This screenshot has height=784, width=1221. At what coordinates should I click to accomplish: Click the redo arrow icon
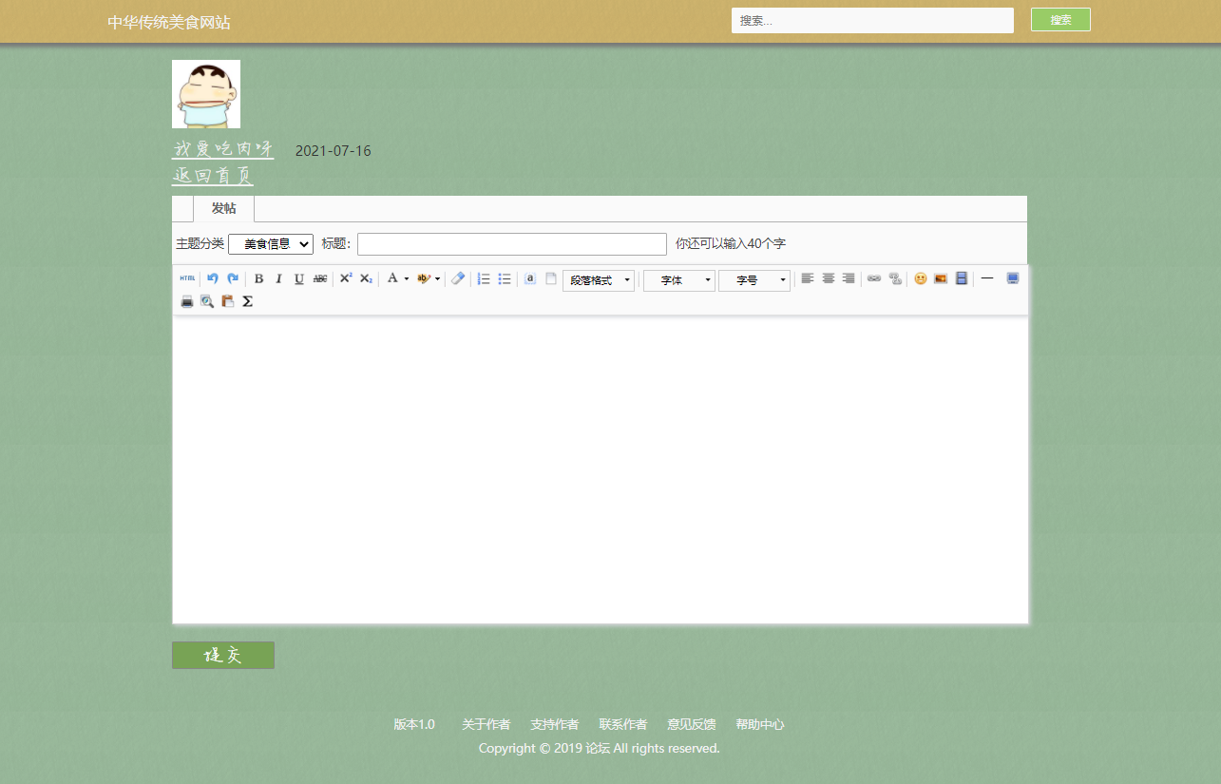click(233, 278)
